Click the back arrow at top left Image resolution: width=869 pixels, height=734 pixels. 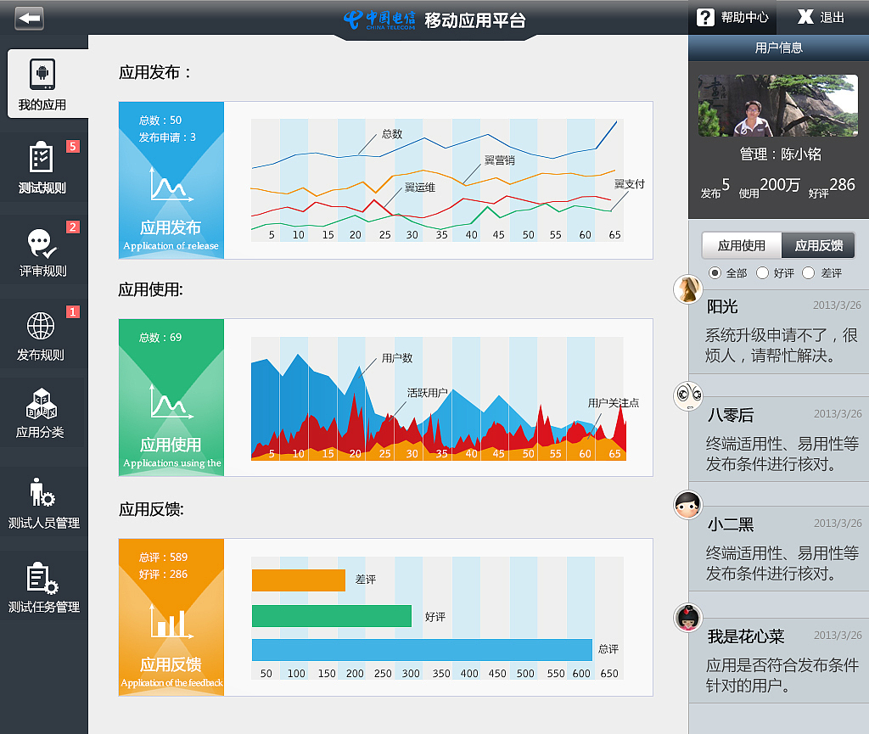coord(29,18)
